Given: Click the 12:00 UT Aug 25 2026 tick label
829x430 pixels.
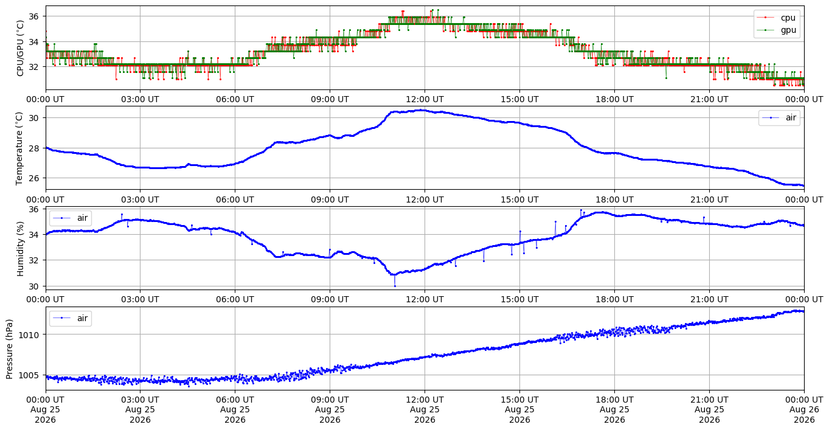Looking at the screenshot, I should coord(425,409).
